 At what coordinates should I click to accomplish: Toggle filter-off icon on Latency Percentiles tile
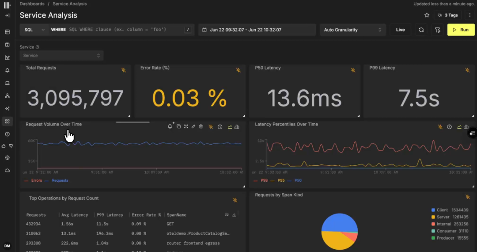click(440, 126)
